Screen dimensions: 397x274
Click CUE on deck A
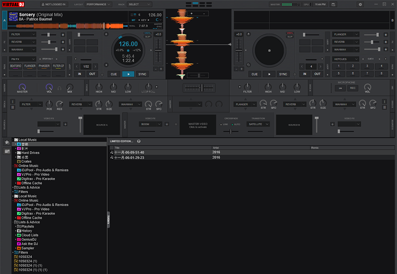114,74
